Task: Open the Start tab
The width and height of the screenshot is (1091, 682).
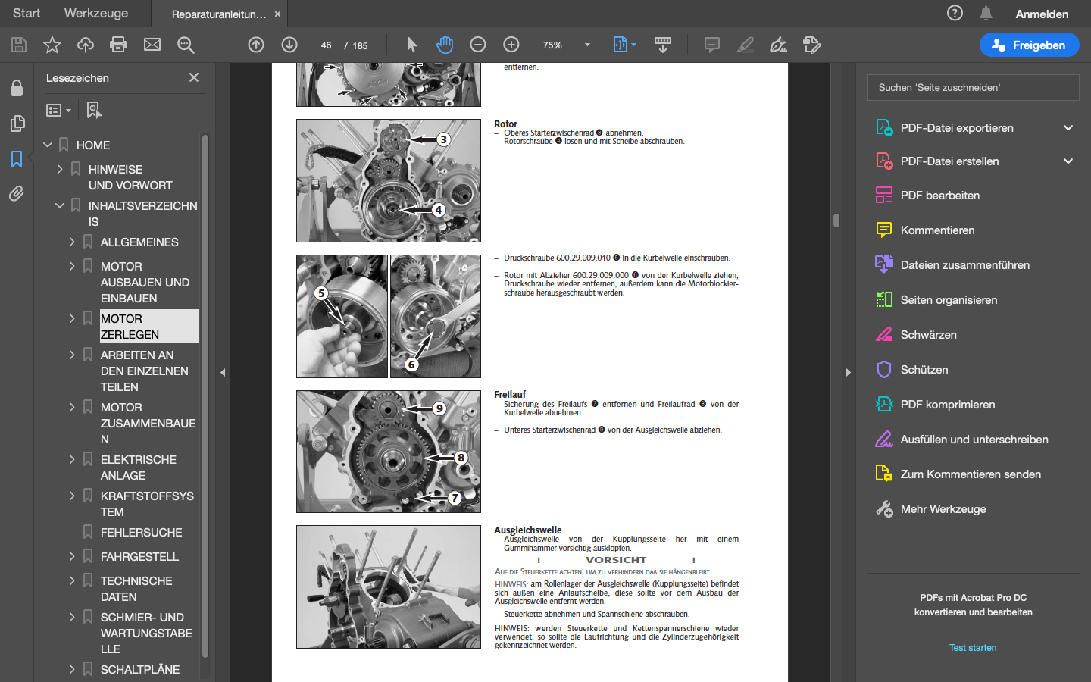Action: click(27, 13)
